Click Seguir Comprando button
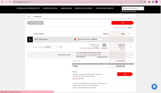This screenshot has width=161, height=93. click(x=35, y=23)
